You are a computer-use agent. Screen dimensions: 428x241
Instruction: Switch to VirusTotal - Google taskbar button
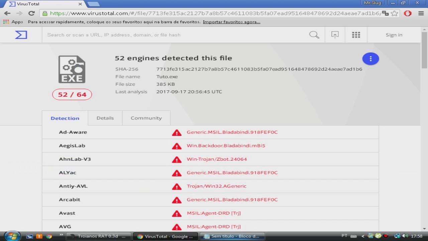tap(166, 236)
